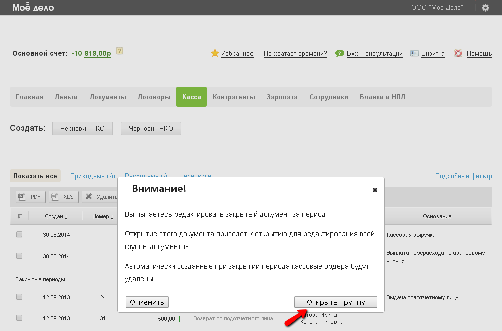The image size is (502, 331).
Task: Tick checkbox for second 30.06.2014 row
Action: pos(19,256)
